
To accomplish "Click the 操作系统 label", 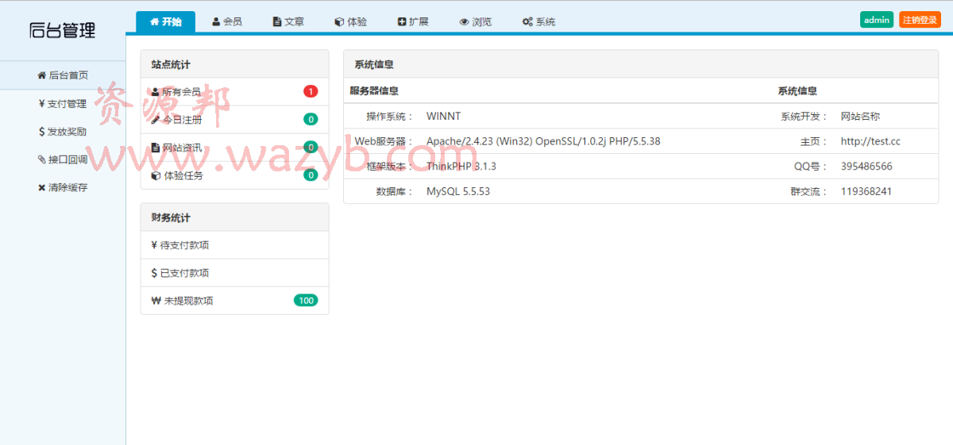I will [x=390, y=116].
